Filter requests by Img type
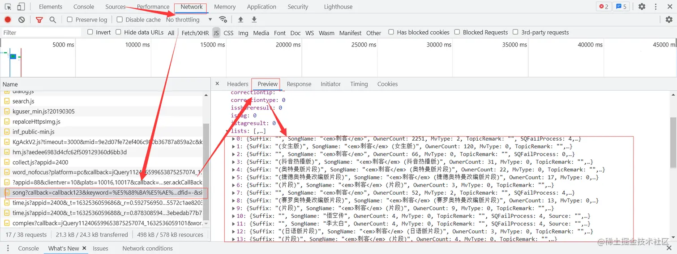This screenshot has height=254, width=677. (243, 33)
